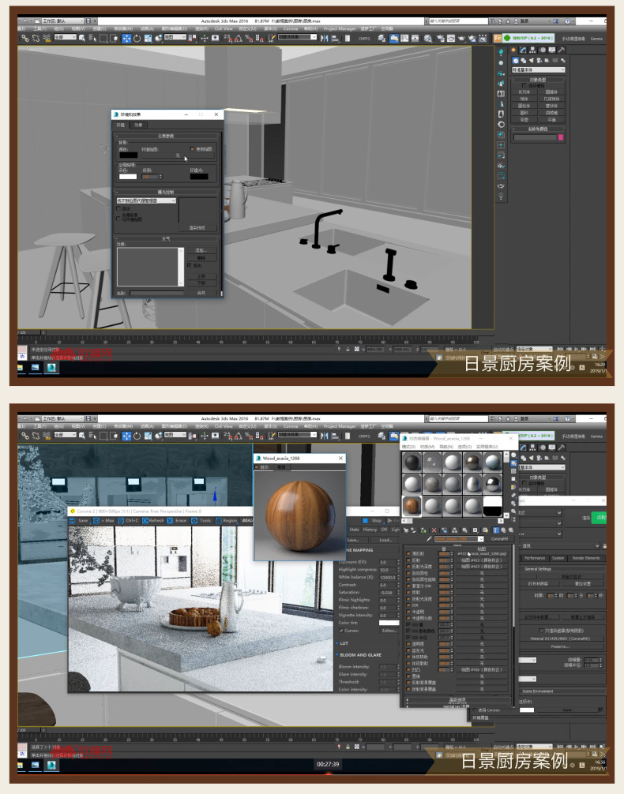Image resolution: width=624 pixels, height=794 pixels.
Task: Toggle 置换 map checkbox in Material Editor
Action: point(408,676)
